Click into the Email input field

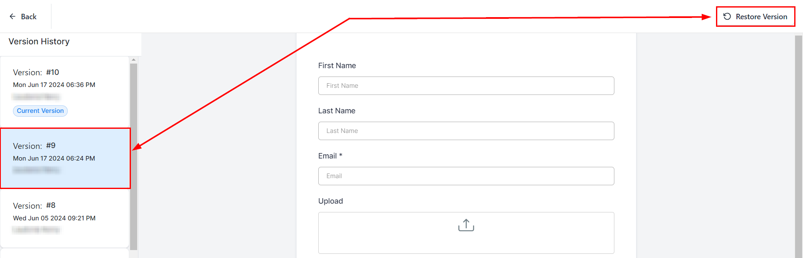click(466, 176)
